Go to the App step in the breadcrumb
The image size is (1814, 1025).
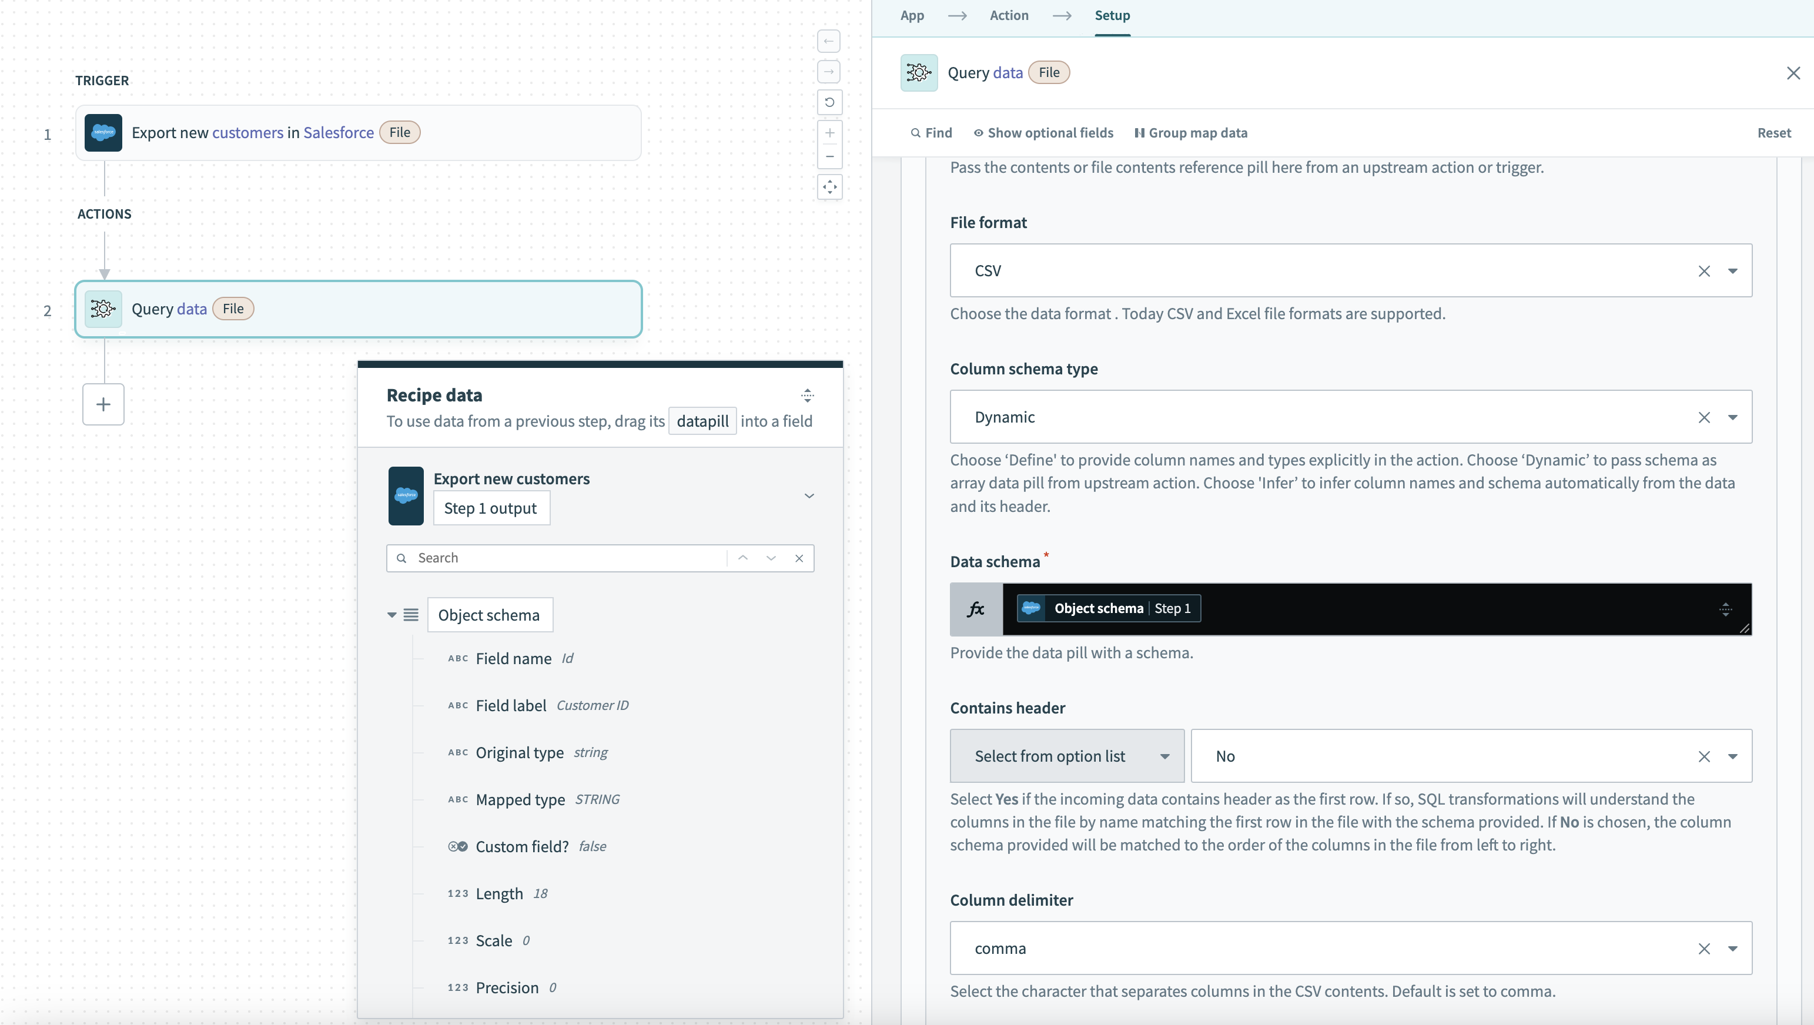[x=912, y=15]
